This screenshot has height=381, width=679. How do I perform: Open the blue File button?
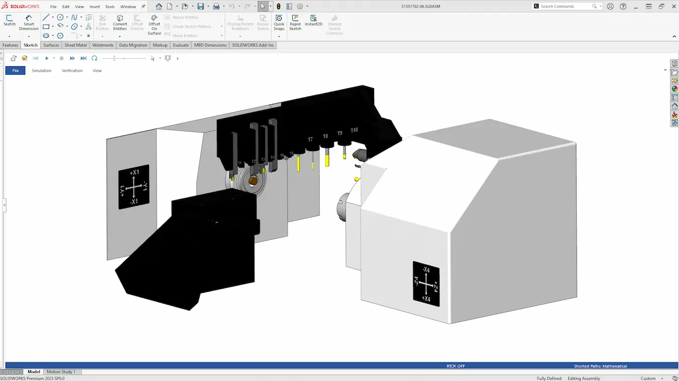pos(16,71)
